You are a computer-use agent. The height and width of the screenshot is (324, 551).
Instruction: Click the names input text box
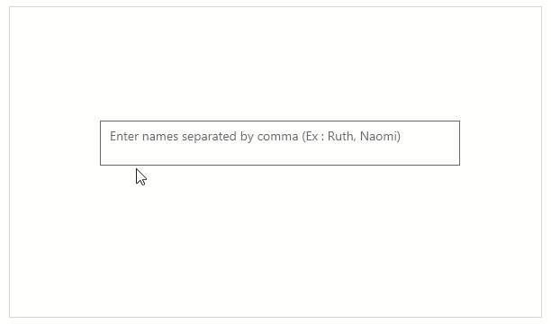tap(280, 143)
